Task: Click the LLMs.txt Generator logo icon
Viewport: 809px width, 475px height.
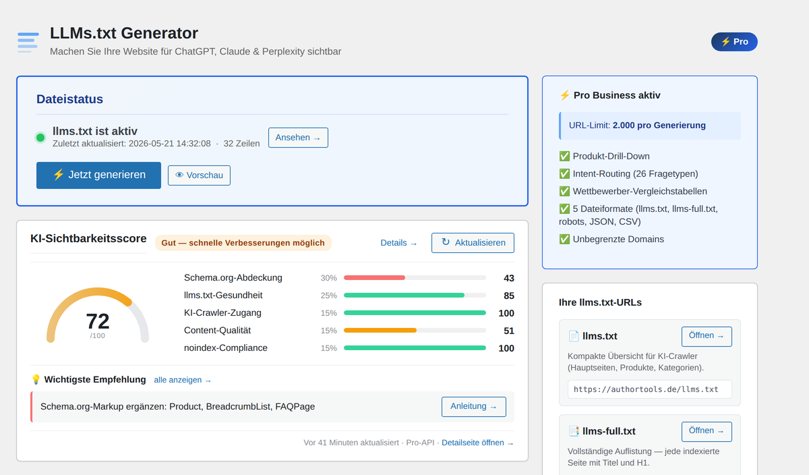Action: click(x=28, y=42)
